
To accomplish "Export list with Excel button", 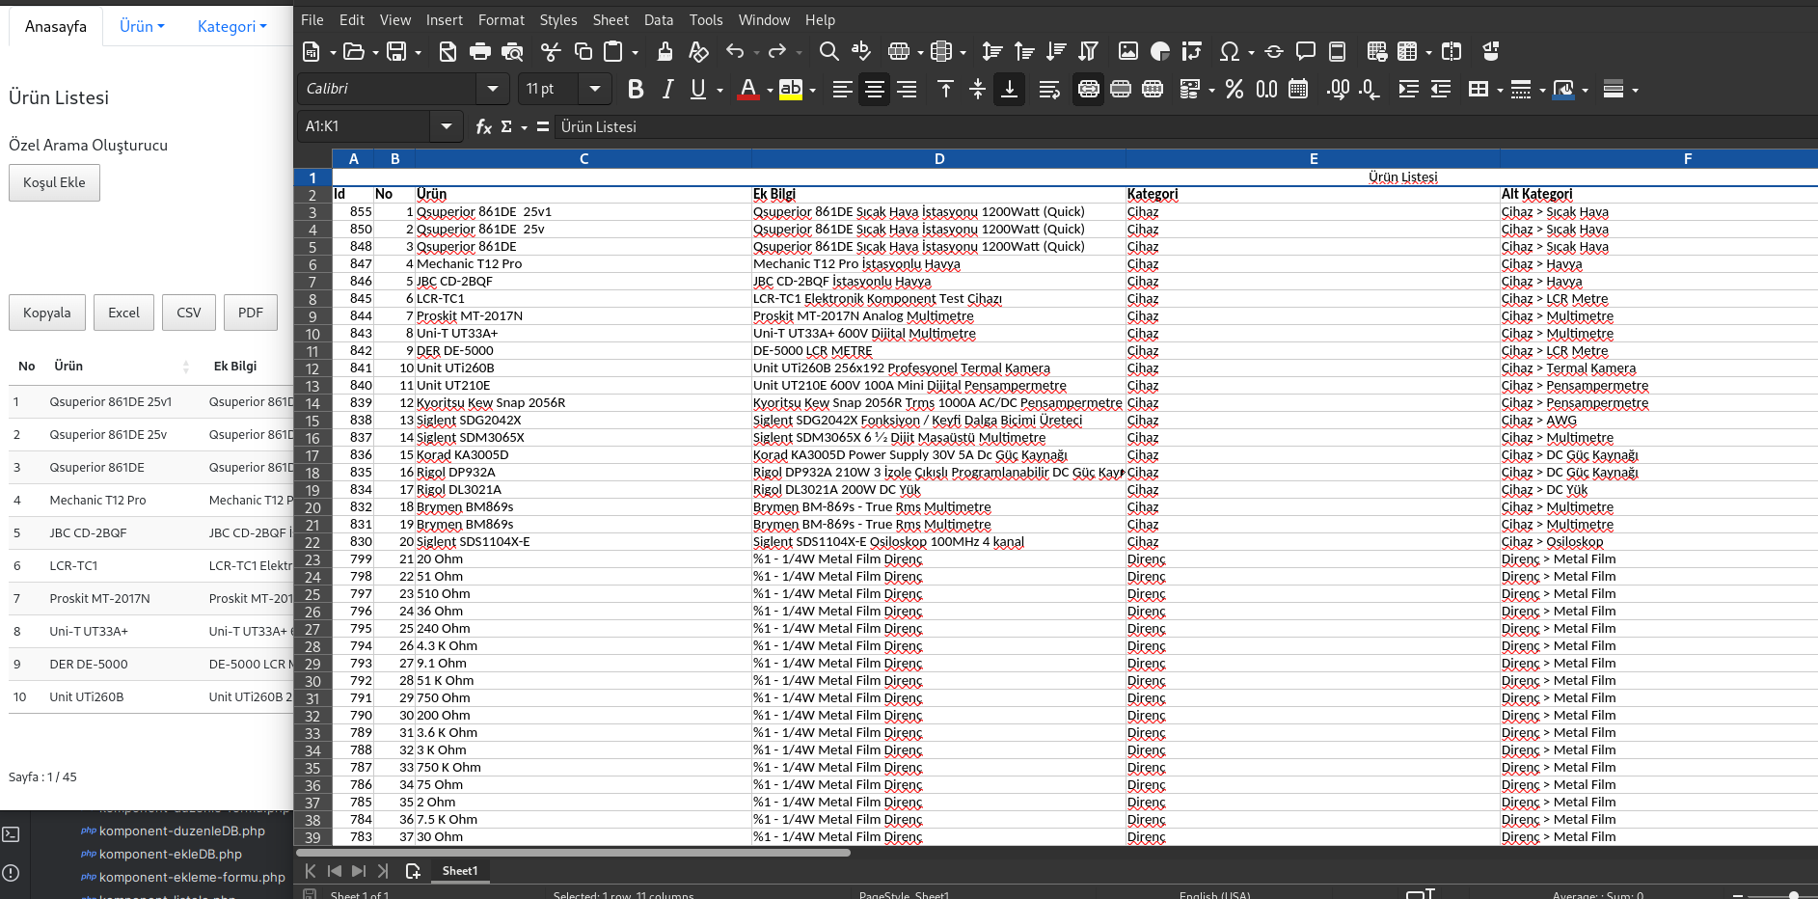I will (124, 313).
